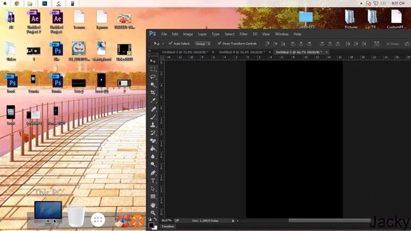Image resolution: width=411 pixels, height=231 pixels.
Task: Select the Rectangular Marquee tool
Action: [x=153, y=69]
